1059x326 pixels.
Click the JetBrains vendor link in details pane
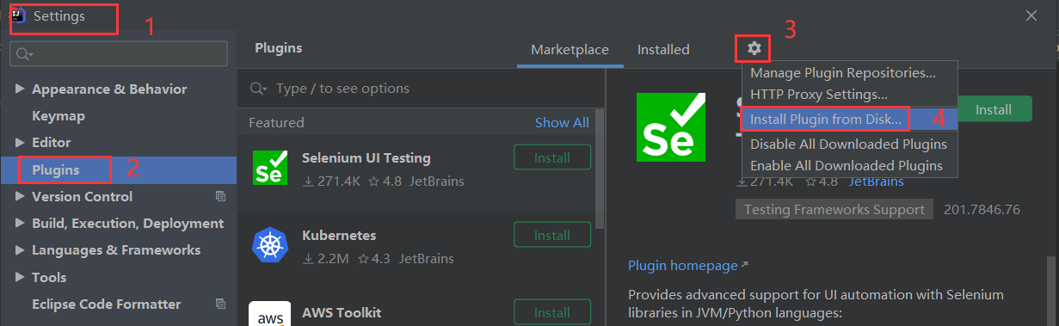tap(877, 181)
